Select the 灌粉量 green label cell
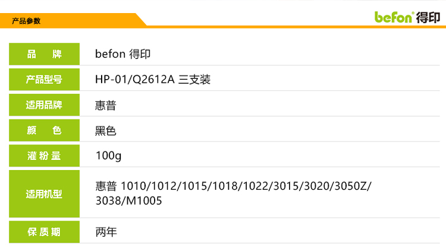 click(x=44, y=156)
